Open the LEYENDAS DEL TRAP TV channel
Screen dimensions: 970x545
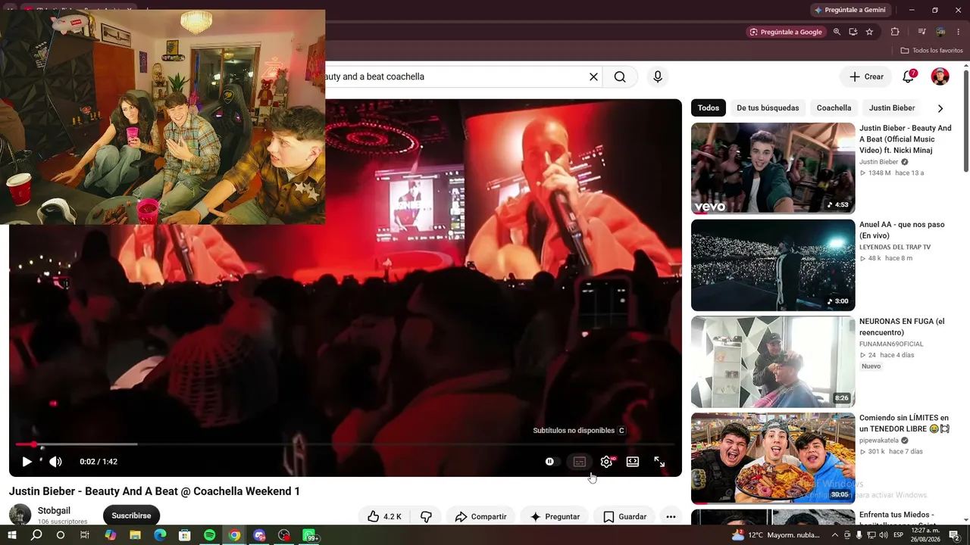tap(895, 247)
